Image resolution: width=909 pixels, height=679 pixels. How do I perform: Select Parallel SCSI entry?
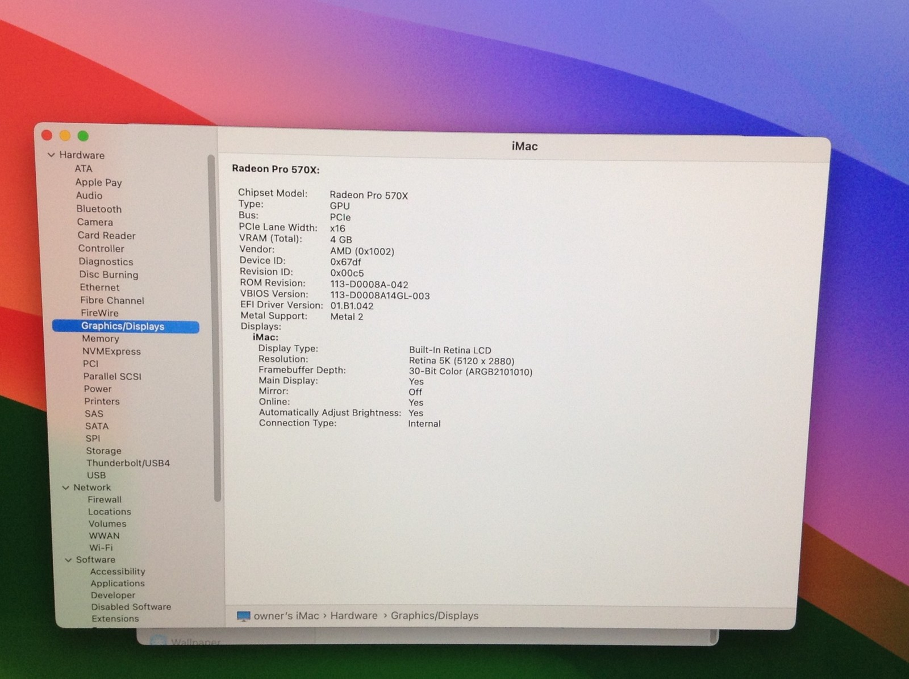click(x=112, y=376)
